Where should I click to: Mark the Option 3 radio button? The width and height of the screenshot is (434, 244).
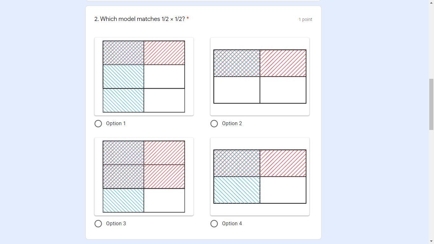pos(98,224)
